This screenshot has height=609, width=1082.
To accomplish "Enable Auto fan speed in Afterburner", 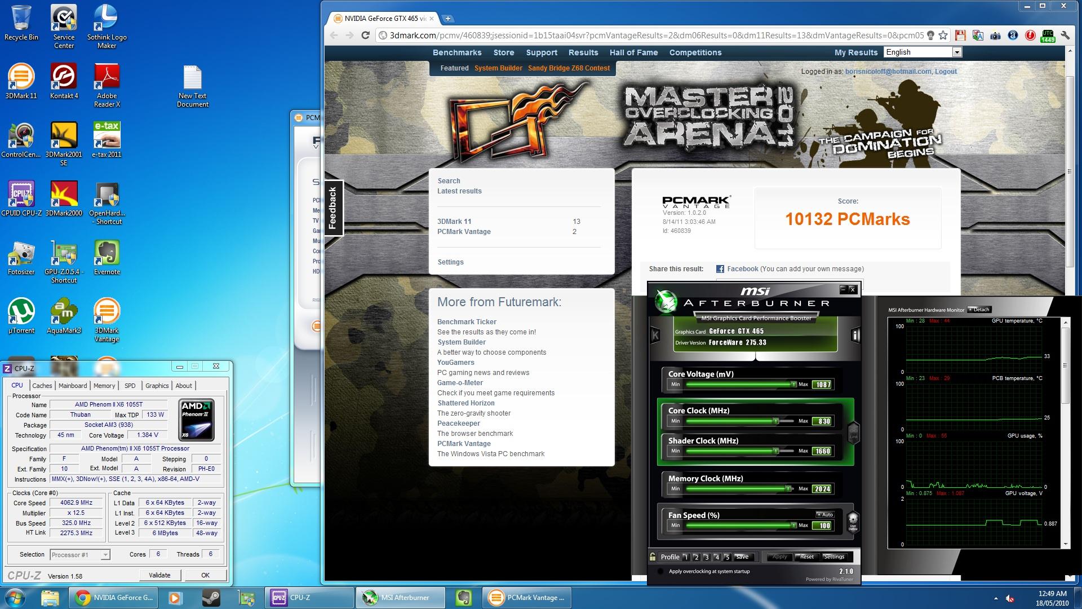I will point(824,514).
